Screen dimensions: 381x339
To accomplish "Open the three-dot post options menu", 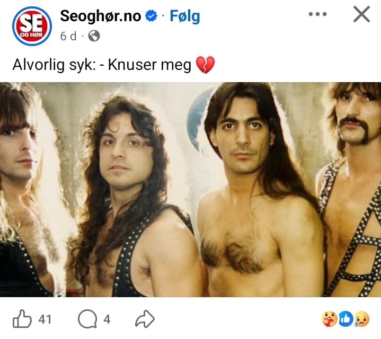I will pyautogui.click(x=317, y=14).
